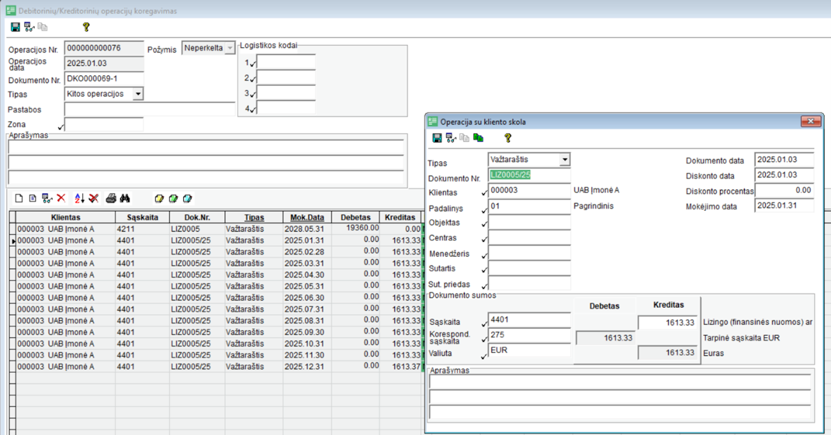Click payment date cell 2028.05.31
Image resolution: width=831 pixels, height=435 pixels.
pyautogui.click(x=307, y=229)
